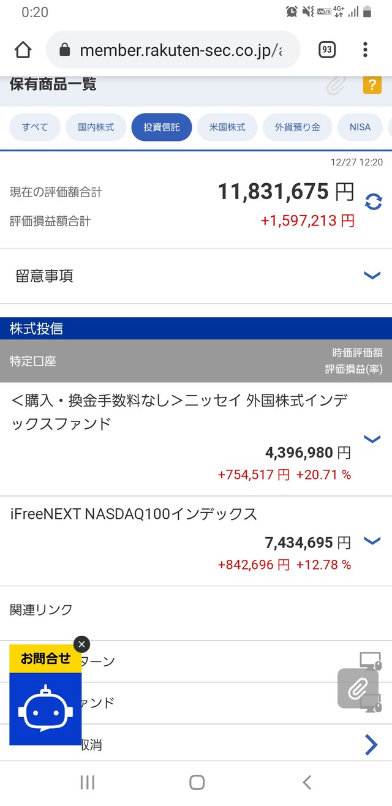Open the NISA tab

click(360, 127)
